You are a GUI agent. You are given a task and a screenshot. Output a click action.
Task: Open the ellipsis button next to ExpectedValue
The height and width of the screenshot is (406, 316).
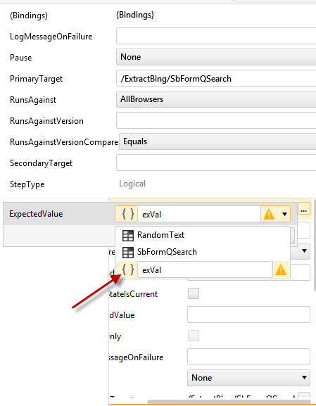(304, 210)
